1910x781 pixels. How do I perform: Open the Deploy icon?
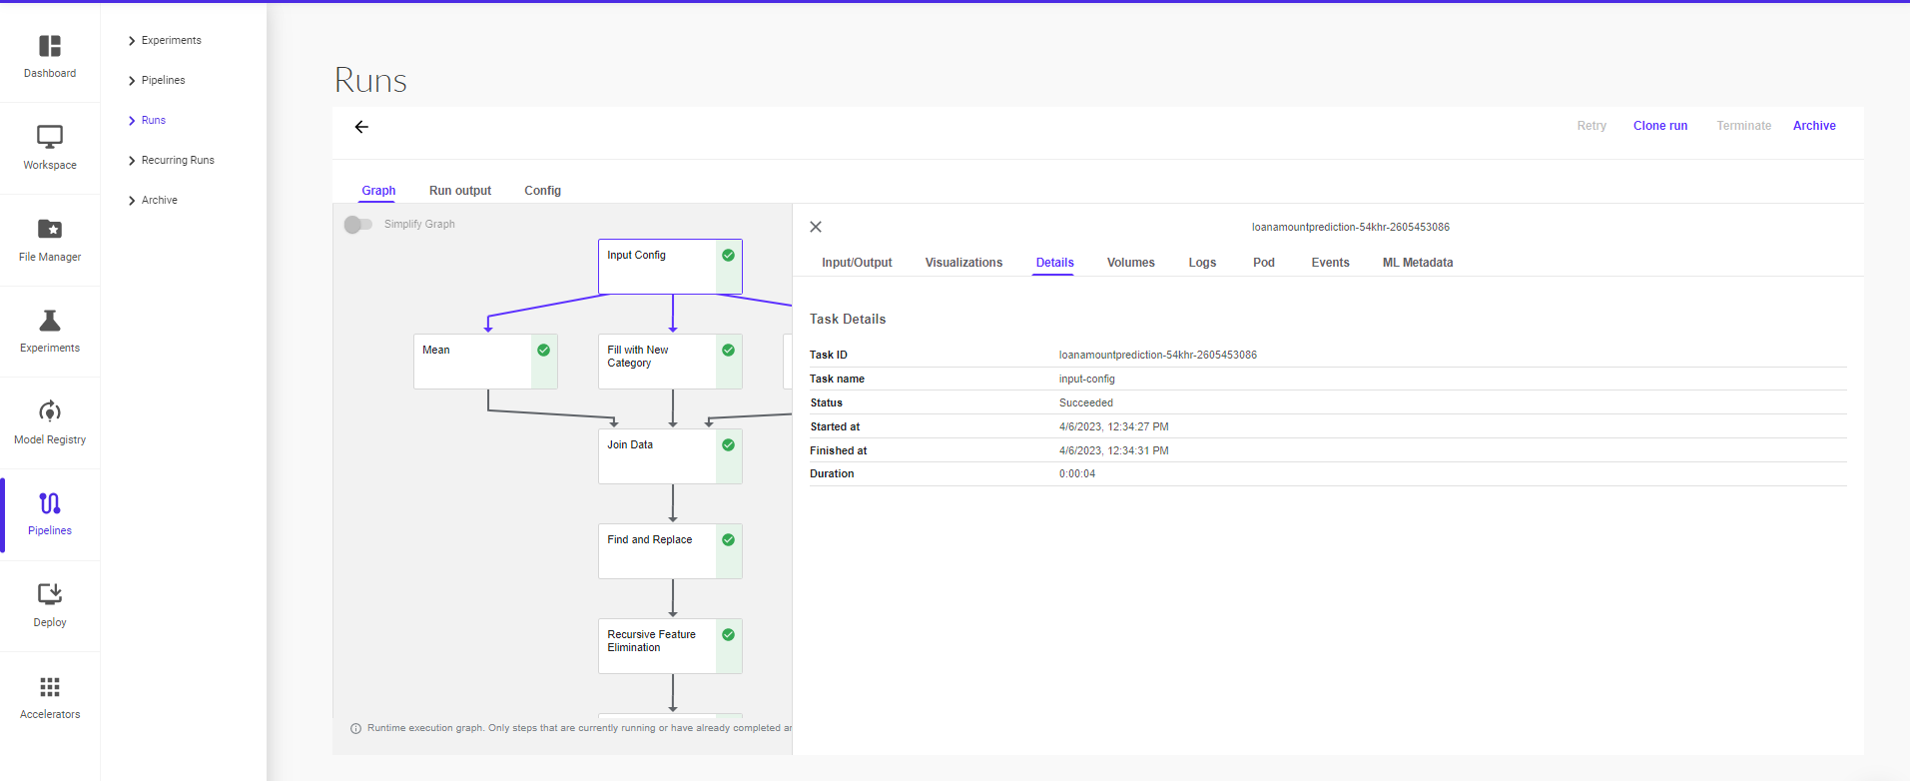50,594
